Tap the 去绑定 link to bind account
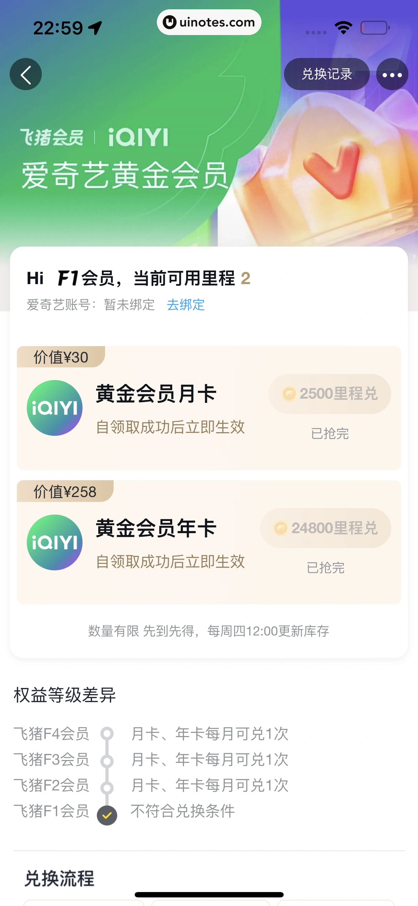This screenshot has width=418, height=906. 186,305
